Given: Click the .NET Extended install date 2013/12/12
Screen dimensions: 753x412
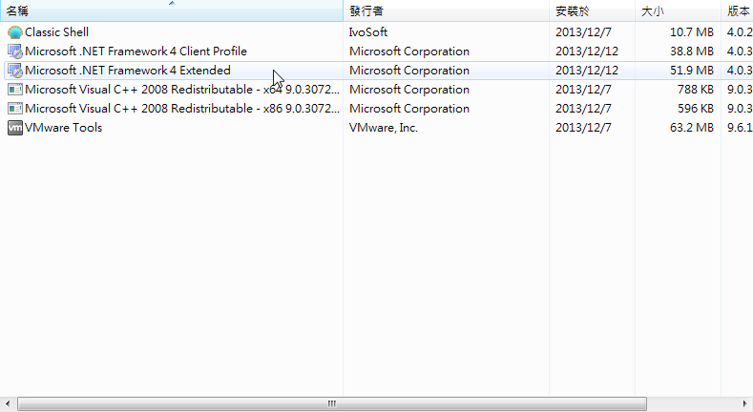Looking at the screenshot, I should pyautogui.click(x=587, y=71).
